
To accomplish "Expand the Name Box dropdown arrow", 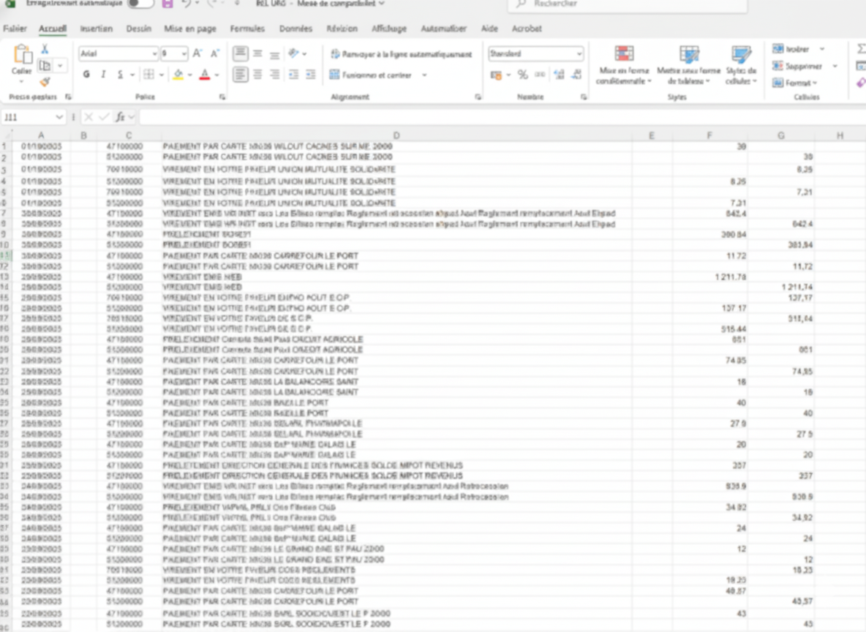I will (59, 117).
